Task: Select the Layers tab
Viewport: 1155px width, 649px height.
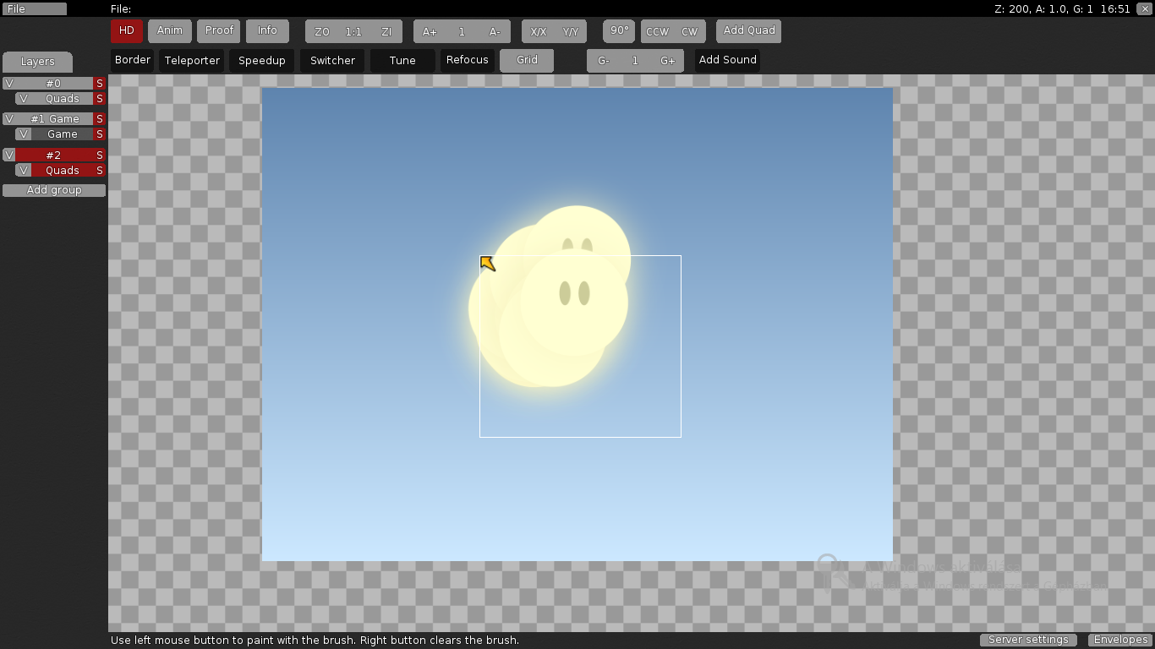Action: click(37, 62)
